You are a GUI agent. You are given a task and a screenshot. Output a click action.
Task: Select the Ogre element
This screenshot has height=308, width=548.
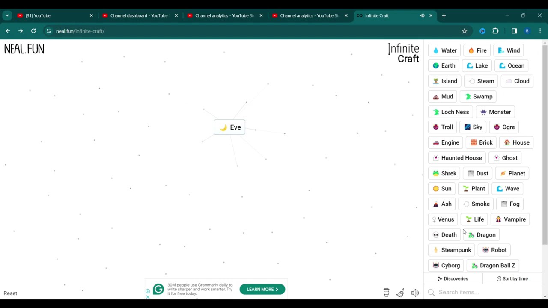(504, 127)
